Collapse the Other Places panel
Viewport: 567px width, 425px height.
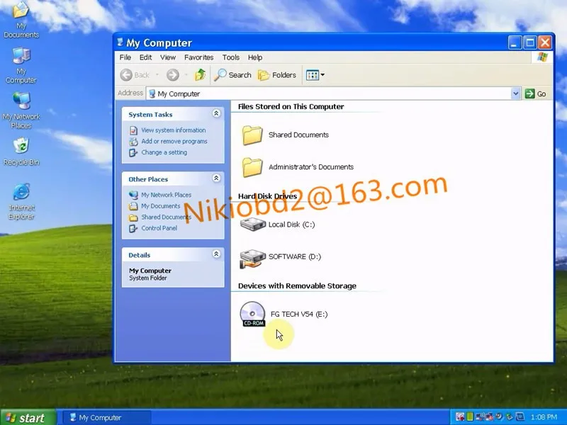(x=216, y=178)
